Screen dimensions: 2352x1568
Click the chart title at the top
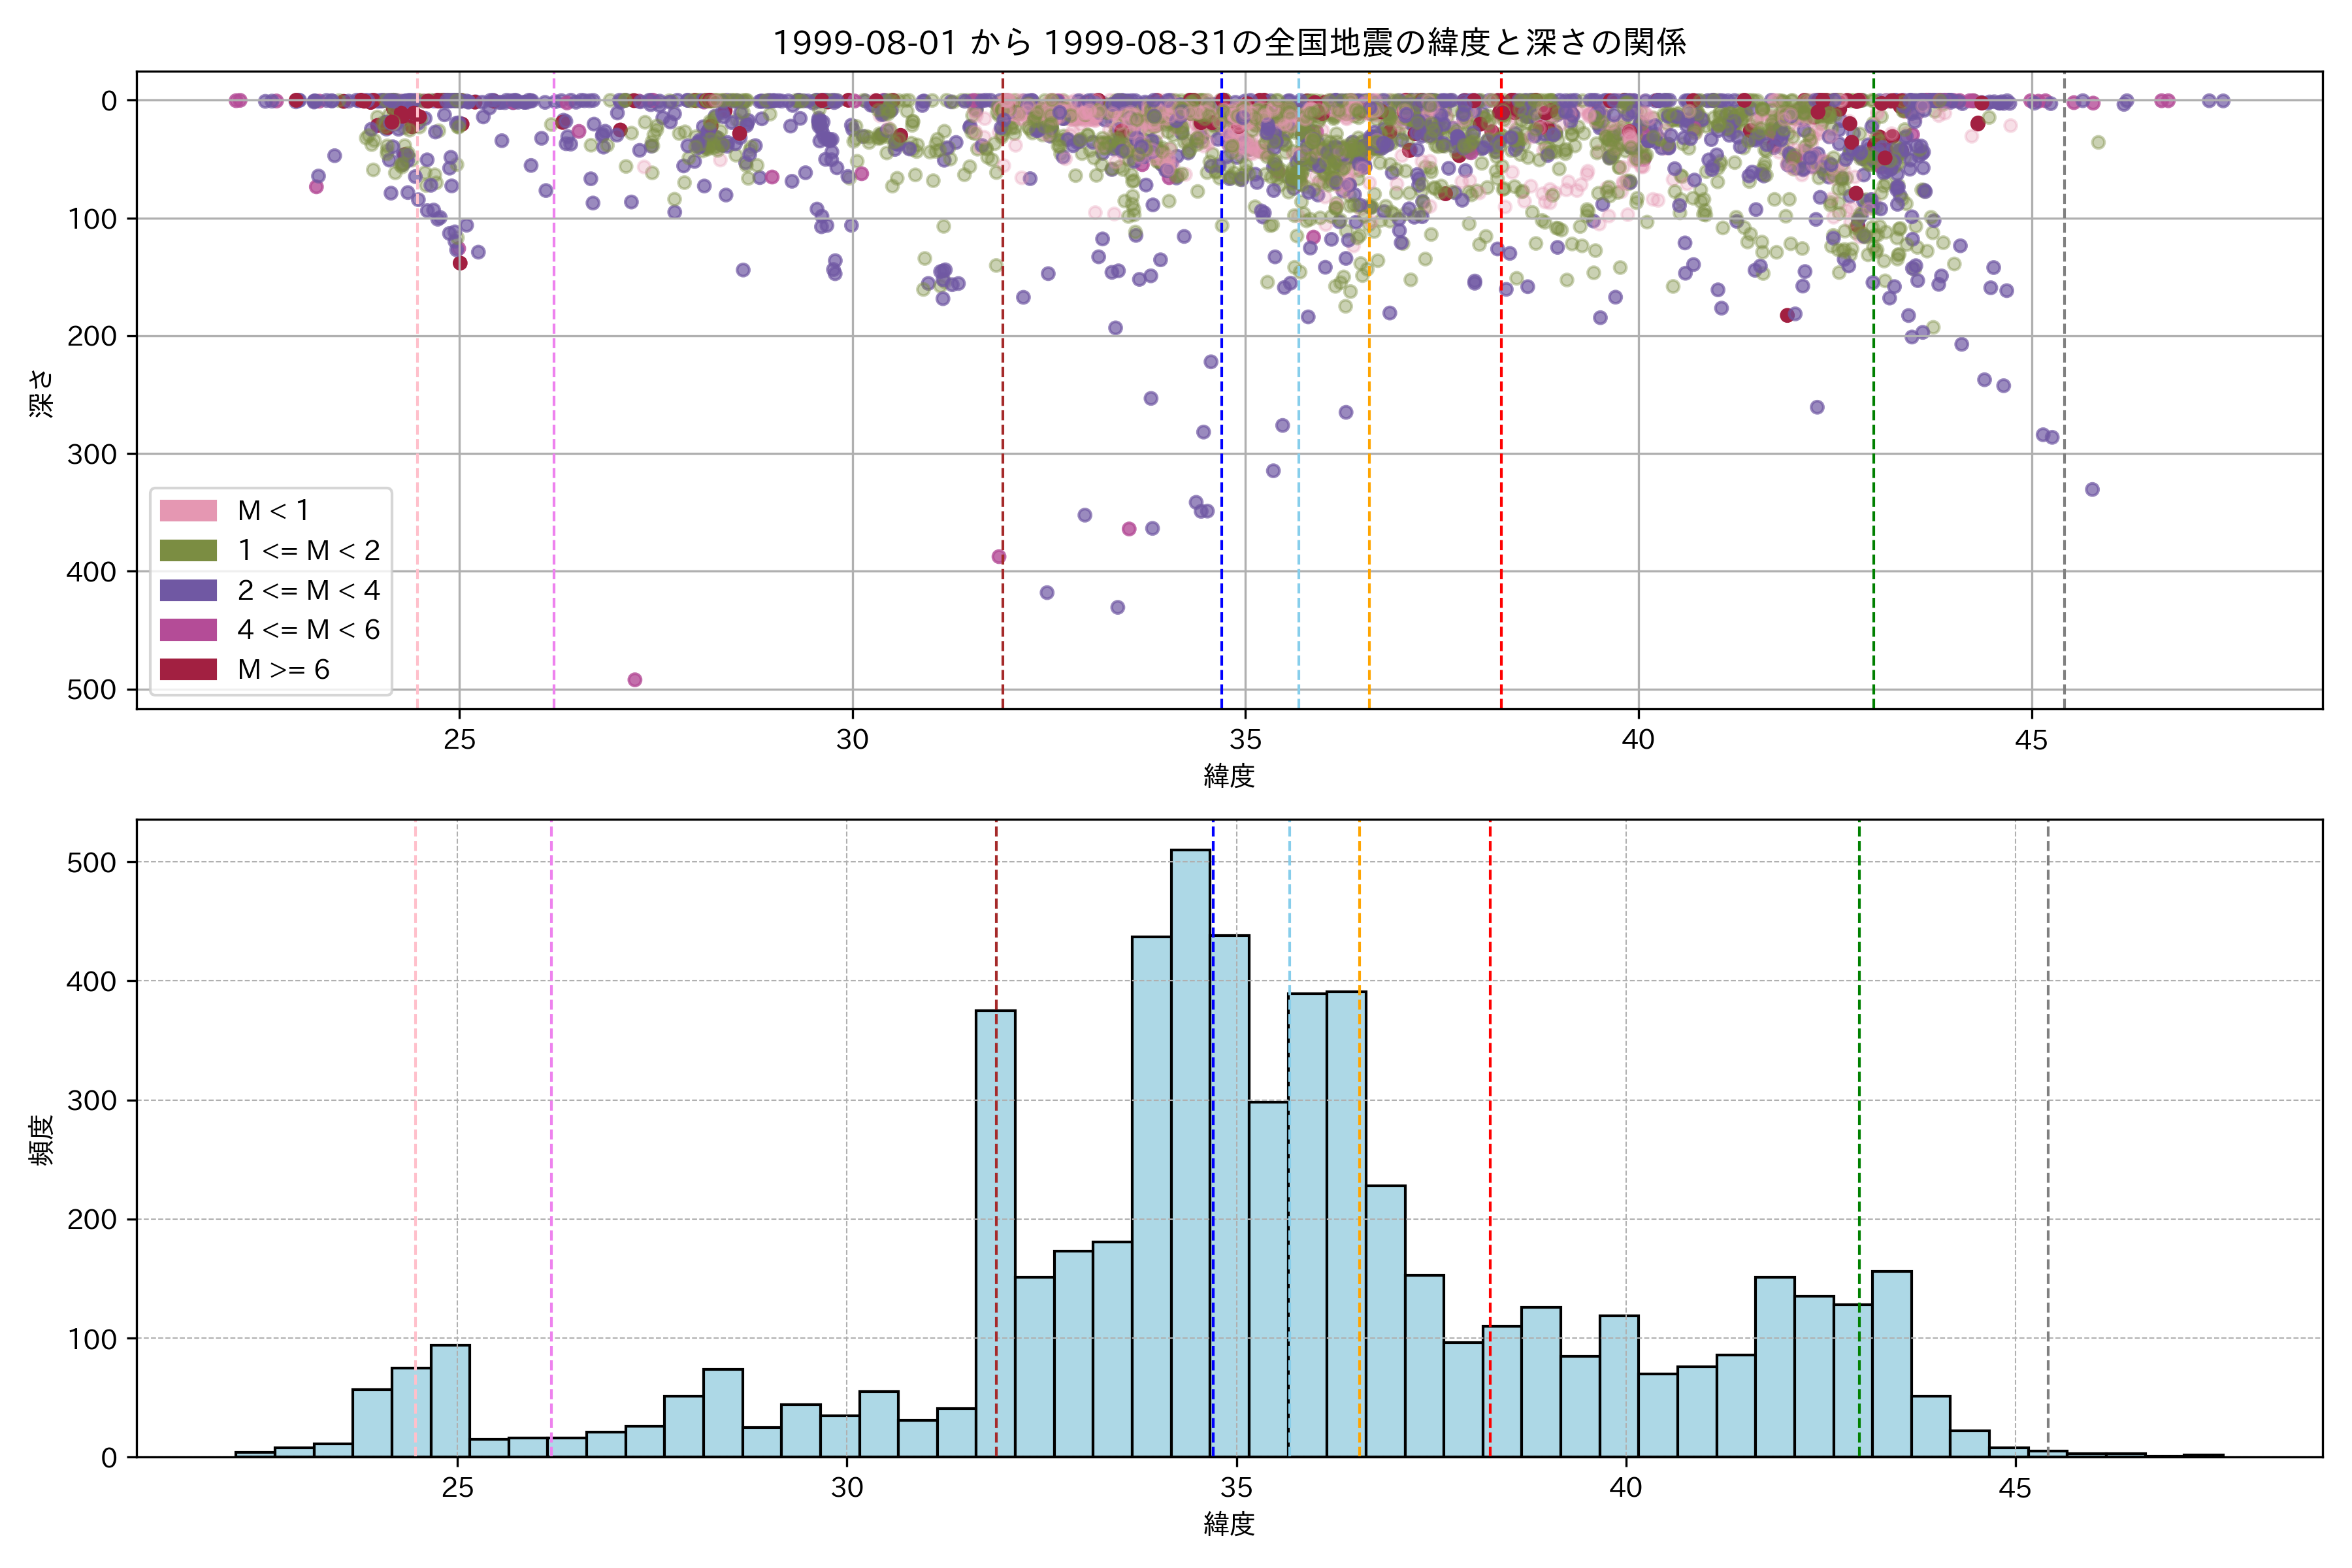1229,42
